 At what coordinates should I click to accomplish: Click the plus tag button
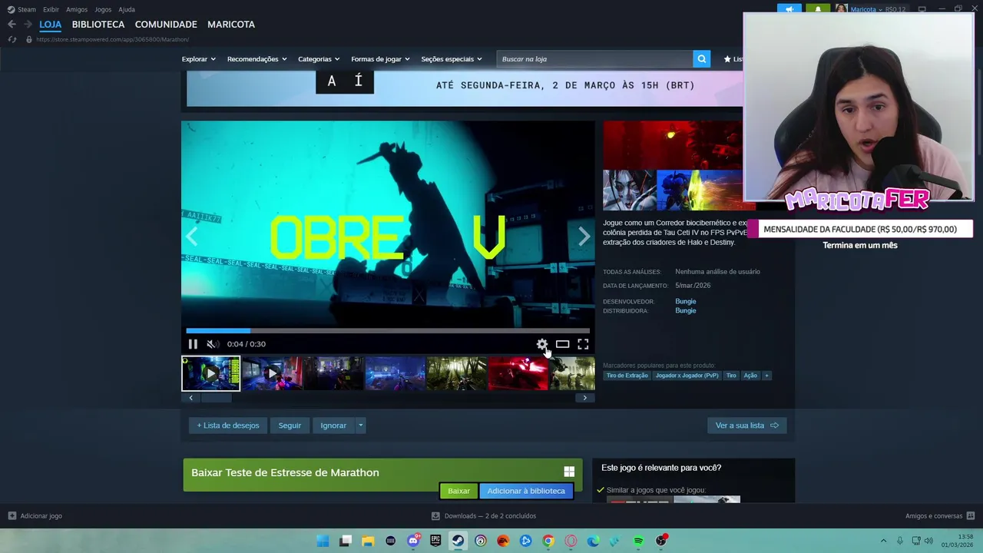pos(766,376)
